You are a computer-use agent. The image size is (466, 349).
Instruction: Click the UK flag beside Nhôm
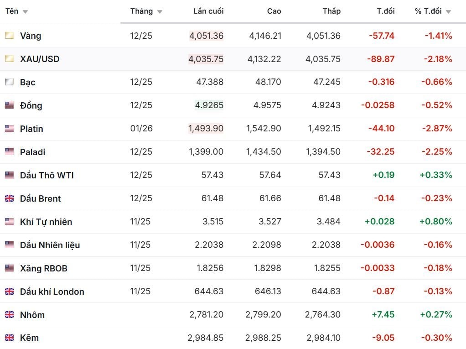pos(9,315)
